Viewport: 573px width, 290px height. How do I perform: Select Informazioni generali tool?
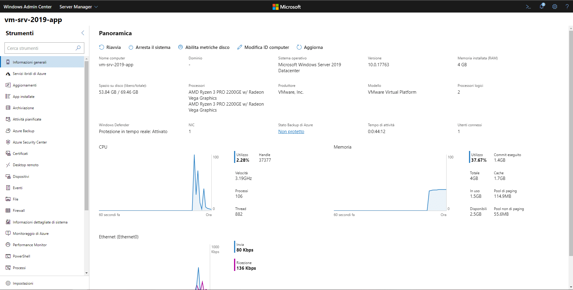point(42,62)
